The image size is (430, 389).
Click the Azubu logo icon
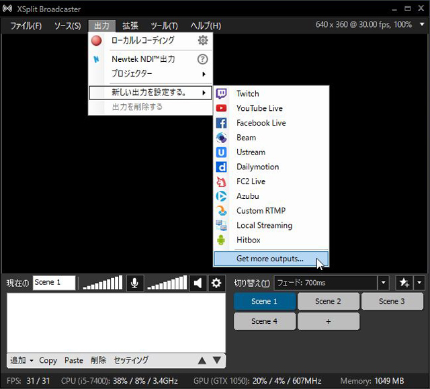click(x=221, y=196)
